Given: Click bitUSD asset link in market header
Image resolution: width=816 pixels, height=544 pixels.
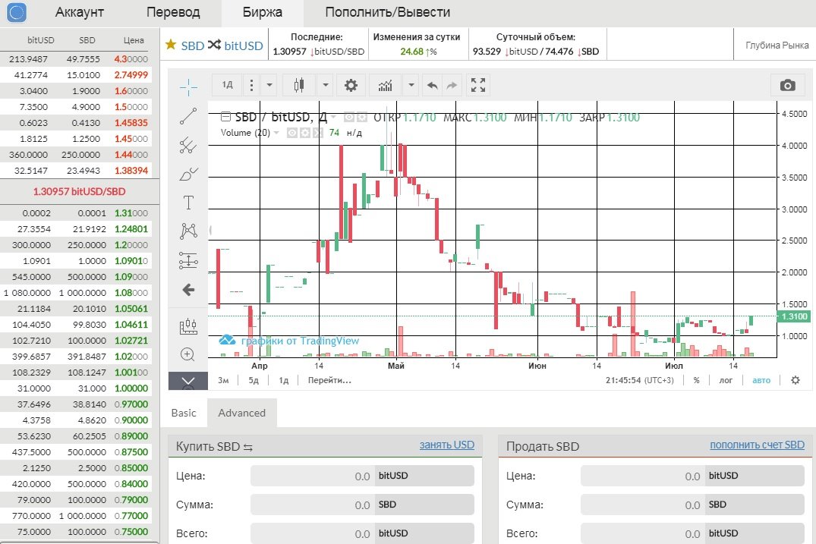Looking at the screenshot, I should coord(244,46).
